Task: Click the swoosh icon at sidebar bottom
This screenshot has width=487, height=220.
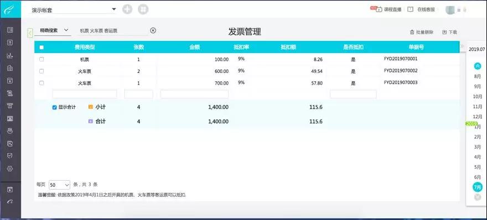Action: click(10, 202)
